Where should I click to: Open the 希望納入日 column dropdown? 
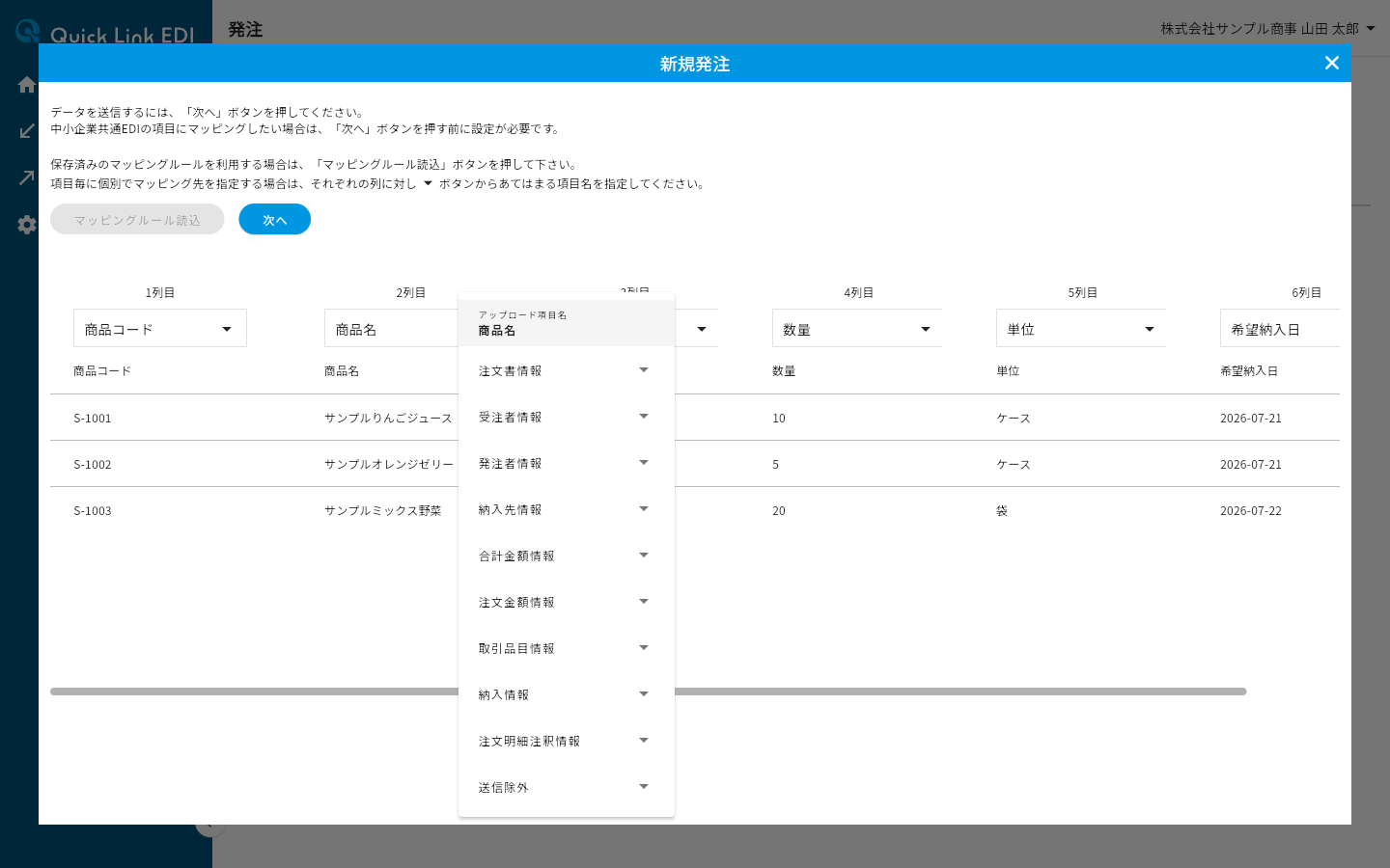(1280, 328)
